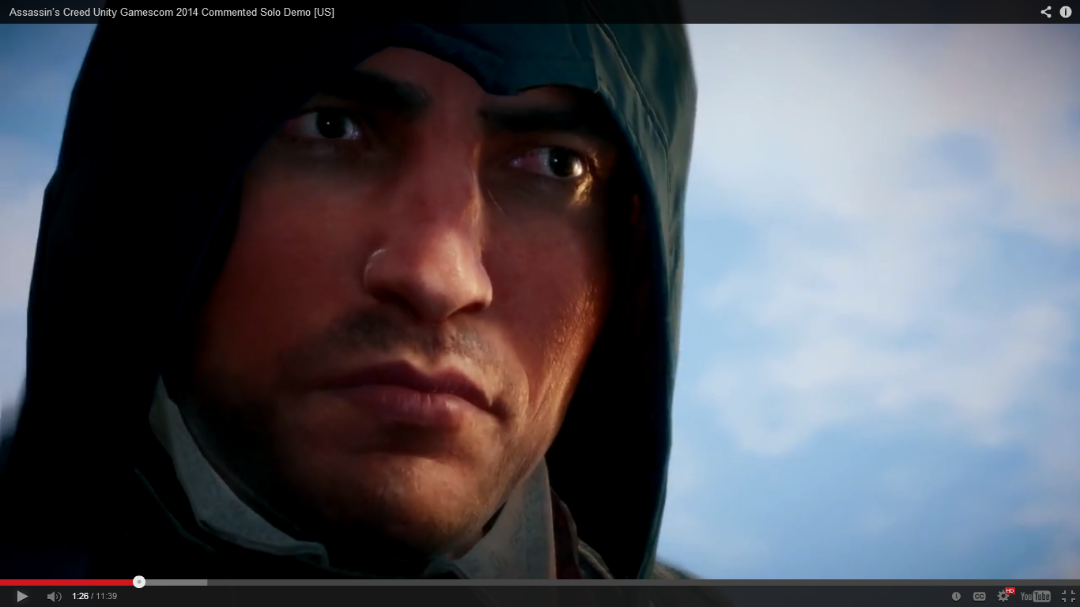The width and height of the screenshot is (1080, 607).
Task: Click the 1:26 / 11:39 time display
Action: [94, 596]
